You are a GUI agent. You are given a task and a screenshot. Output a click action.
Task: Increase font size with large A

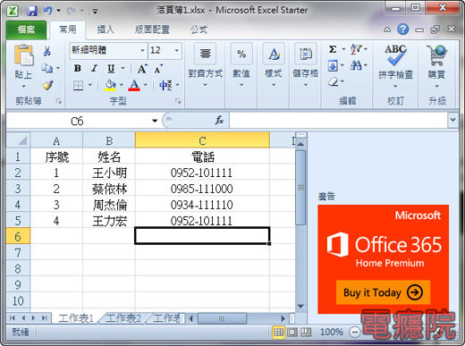click(142, 69)
